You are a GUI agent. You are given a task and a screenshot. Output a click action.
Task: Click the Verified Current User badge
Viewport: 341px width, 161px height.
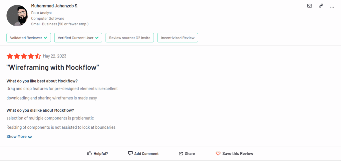click(x=78, y=38)
